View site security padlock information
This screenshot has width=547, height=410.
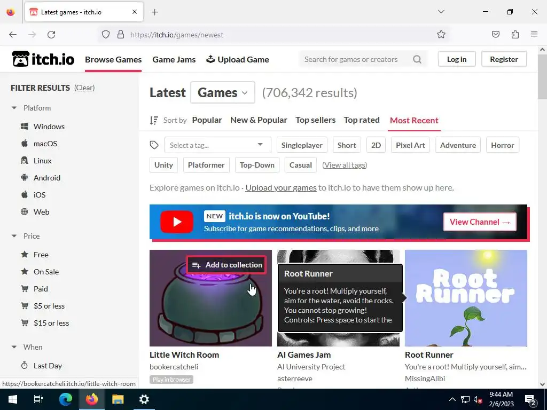pyautogui.click(x=121, y=35)
